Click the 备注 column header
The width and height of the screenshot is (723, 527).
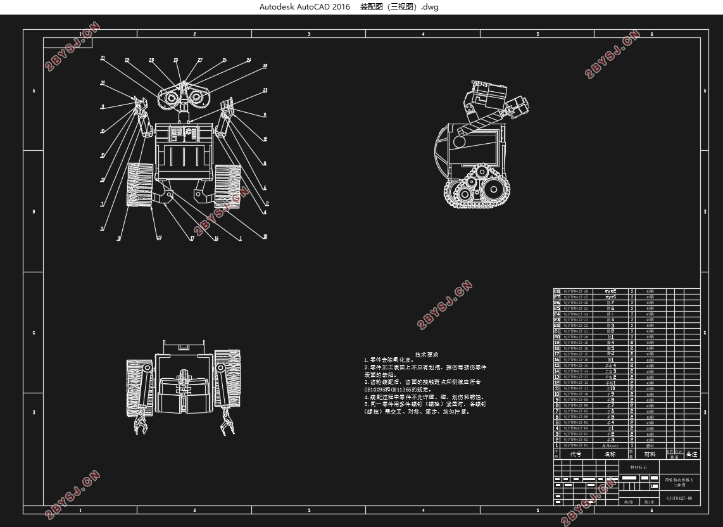click(x=691, y=454)
